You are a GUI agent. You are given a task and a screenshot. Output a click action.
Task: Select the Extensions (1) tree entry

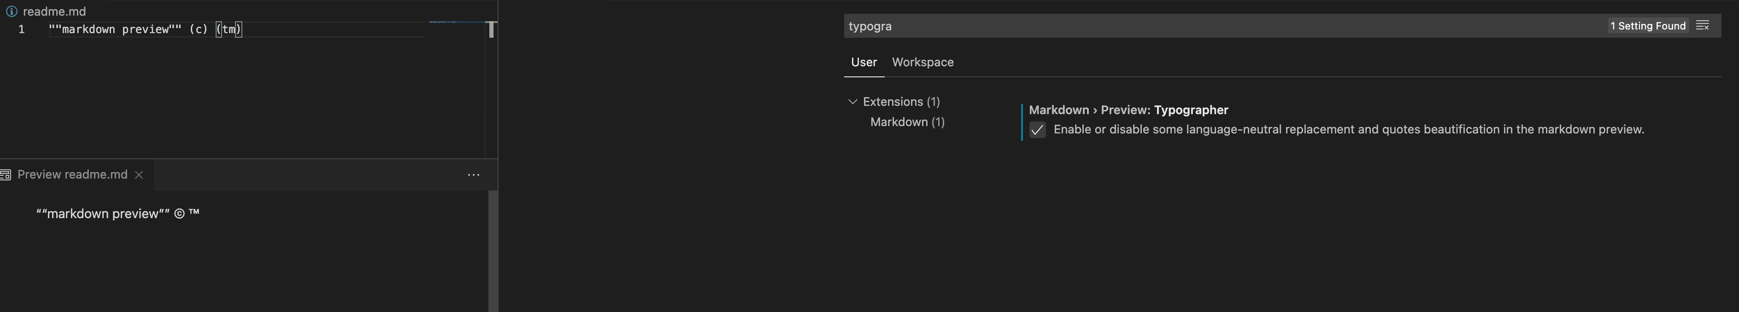coord(901,102)
